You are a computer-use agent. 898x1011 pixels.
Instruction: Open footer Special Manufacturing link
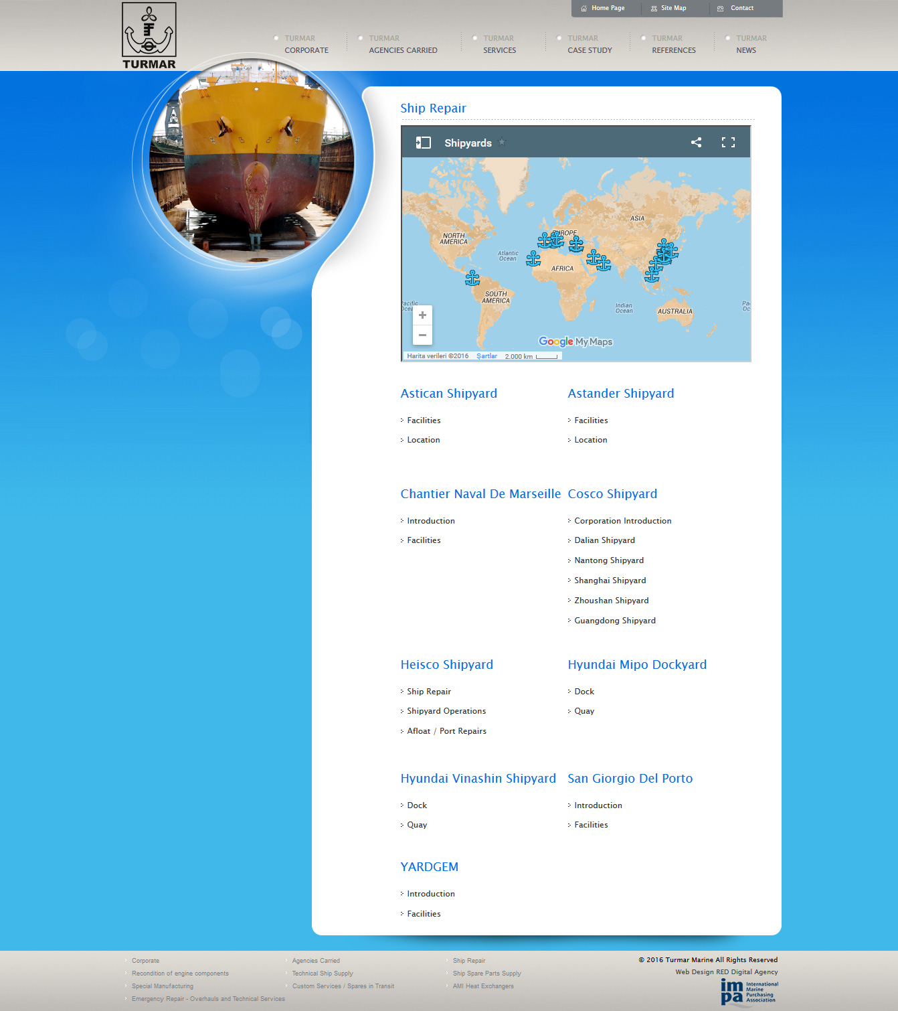pyautogui.click(x=163, y=986)
